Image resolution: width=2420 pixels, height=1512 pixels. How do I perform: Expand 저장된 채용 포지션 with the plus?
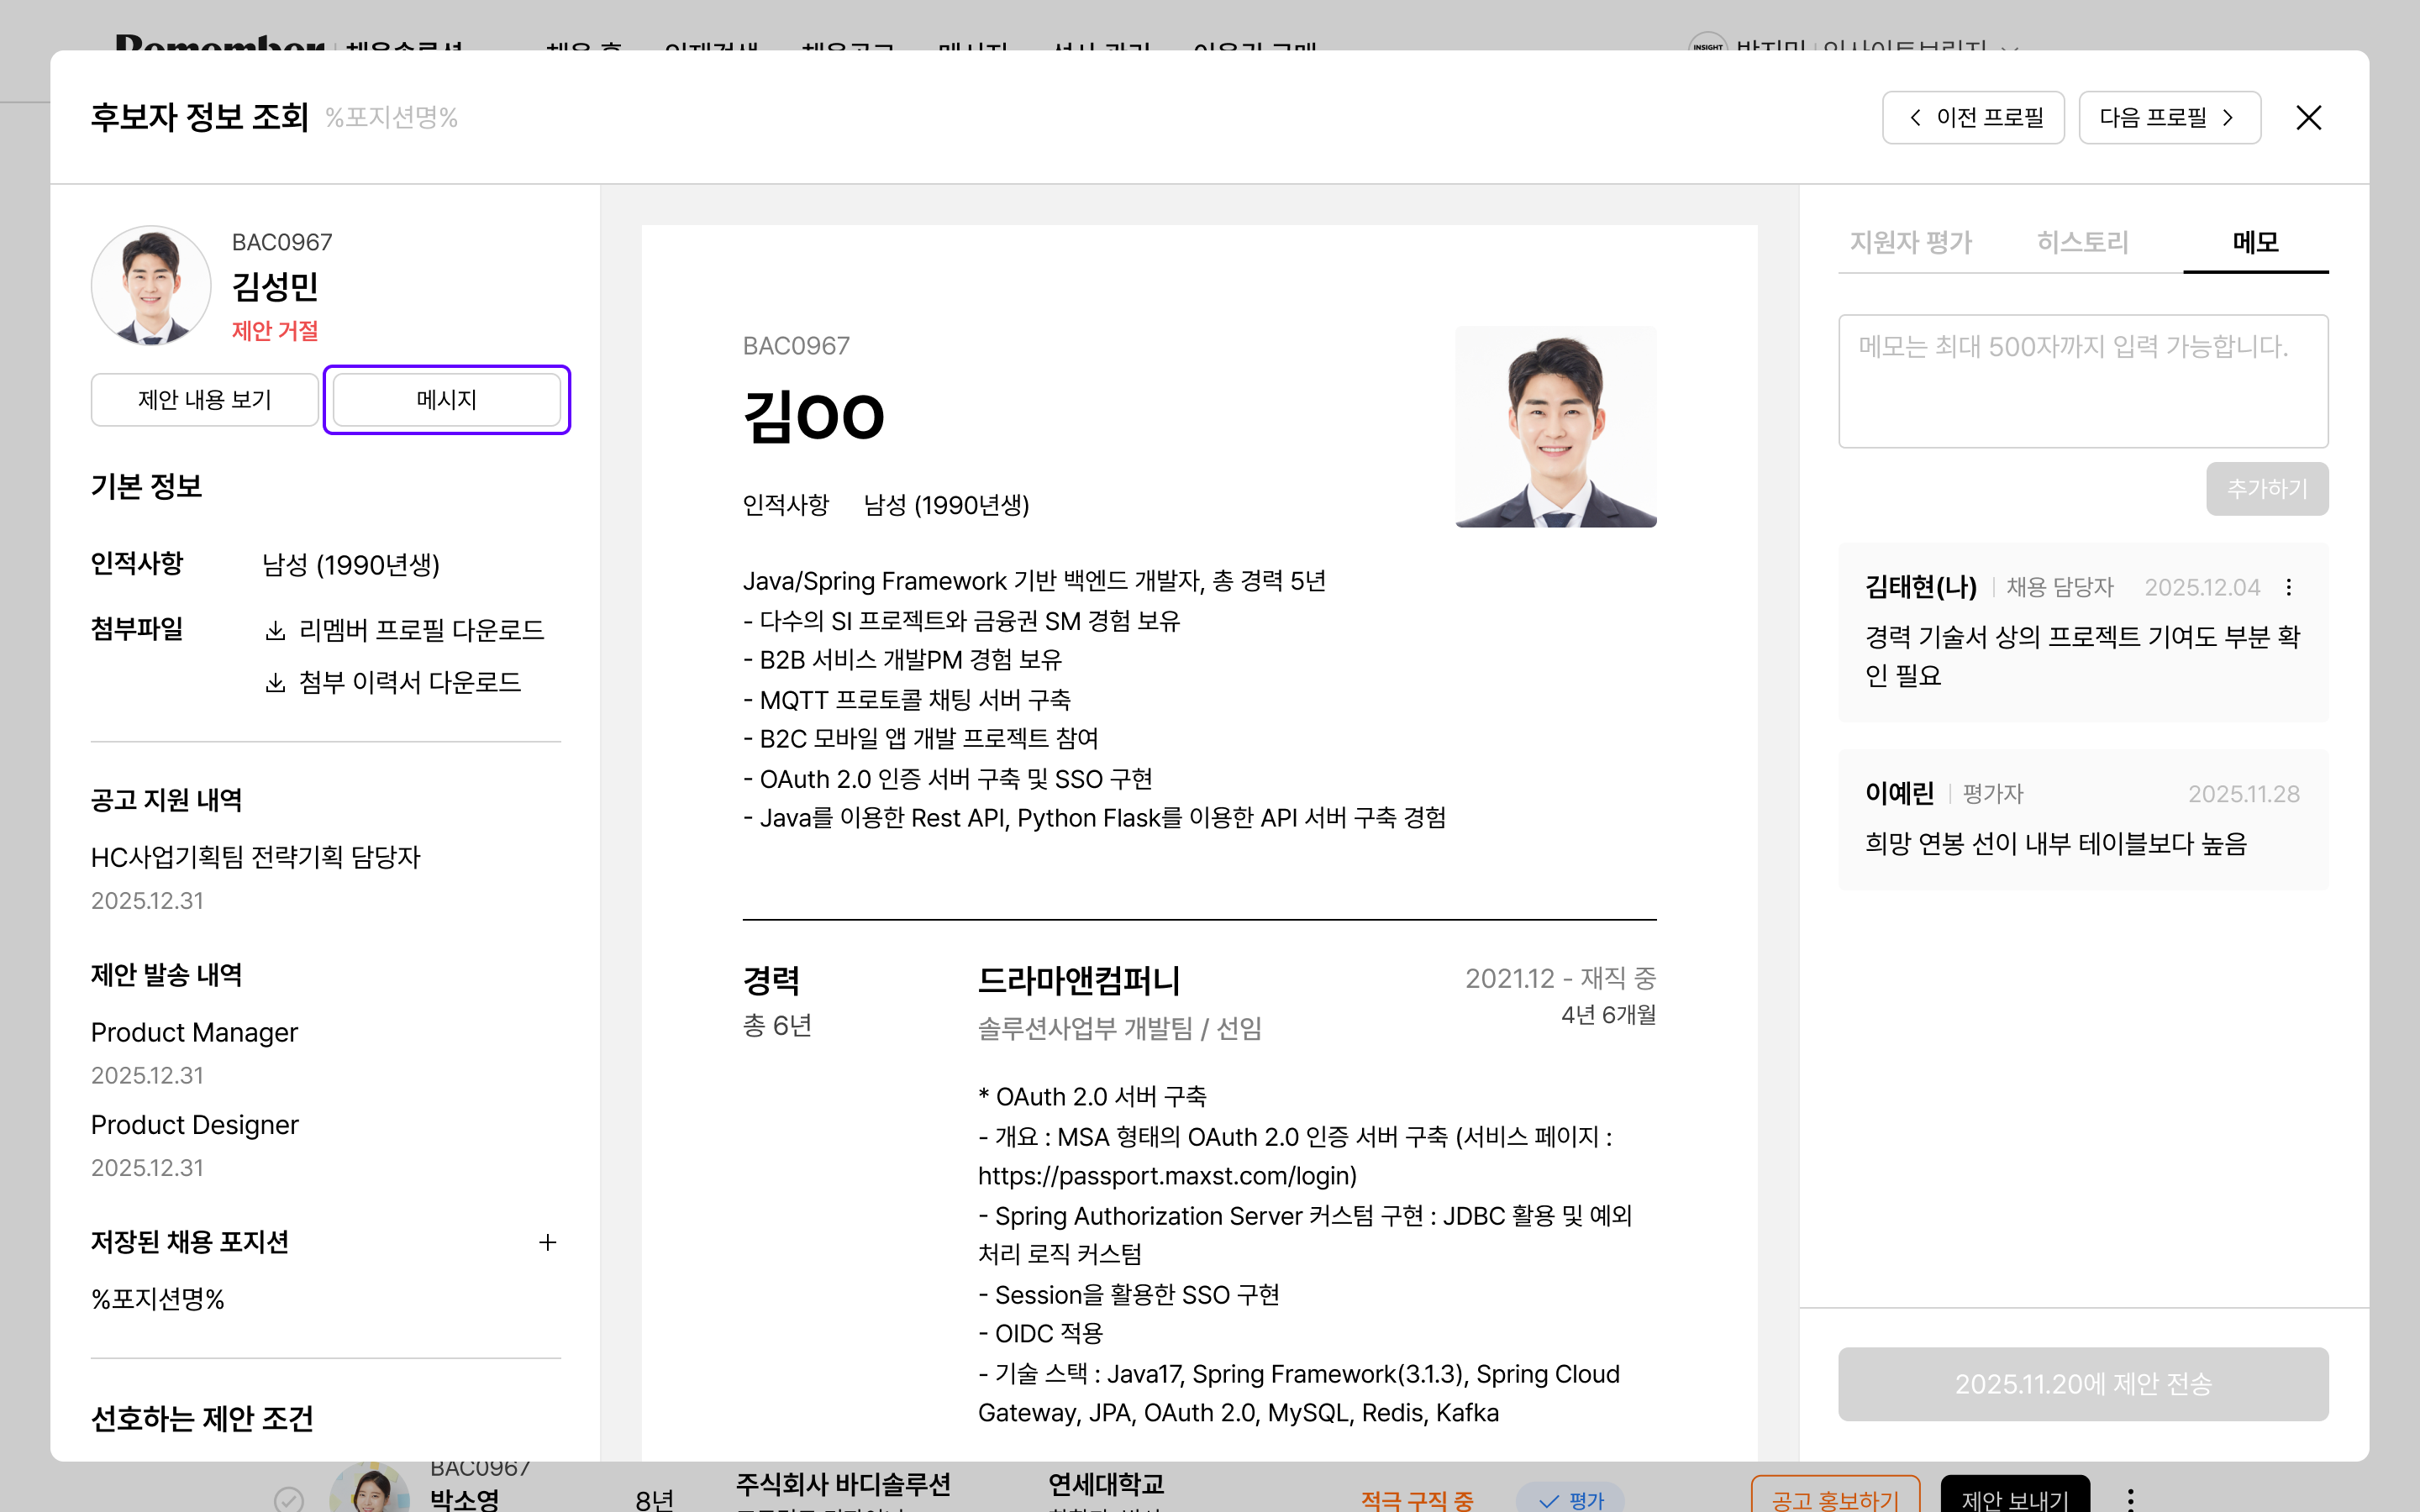[548, 1242]
